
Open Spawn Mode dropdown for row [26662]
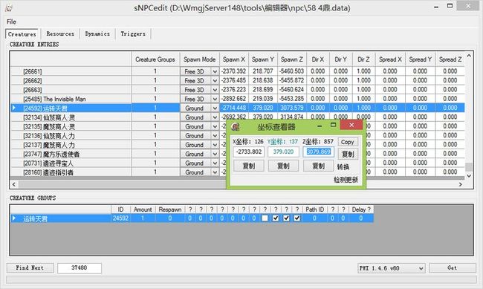(x=215, y=81)
